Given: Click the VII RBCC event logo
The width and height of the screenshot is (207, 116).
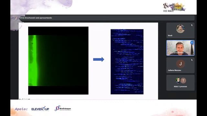Looking at the screenshot, I should click(174, 7).
